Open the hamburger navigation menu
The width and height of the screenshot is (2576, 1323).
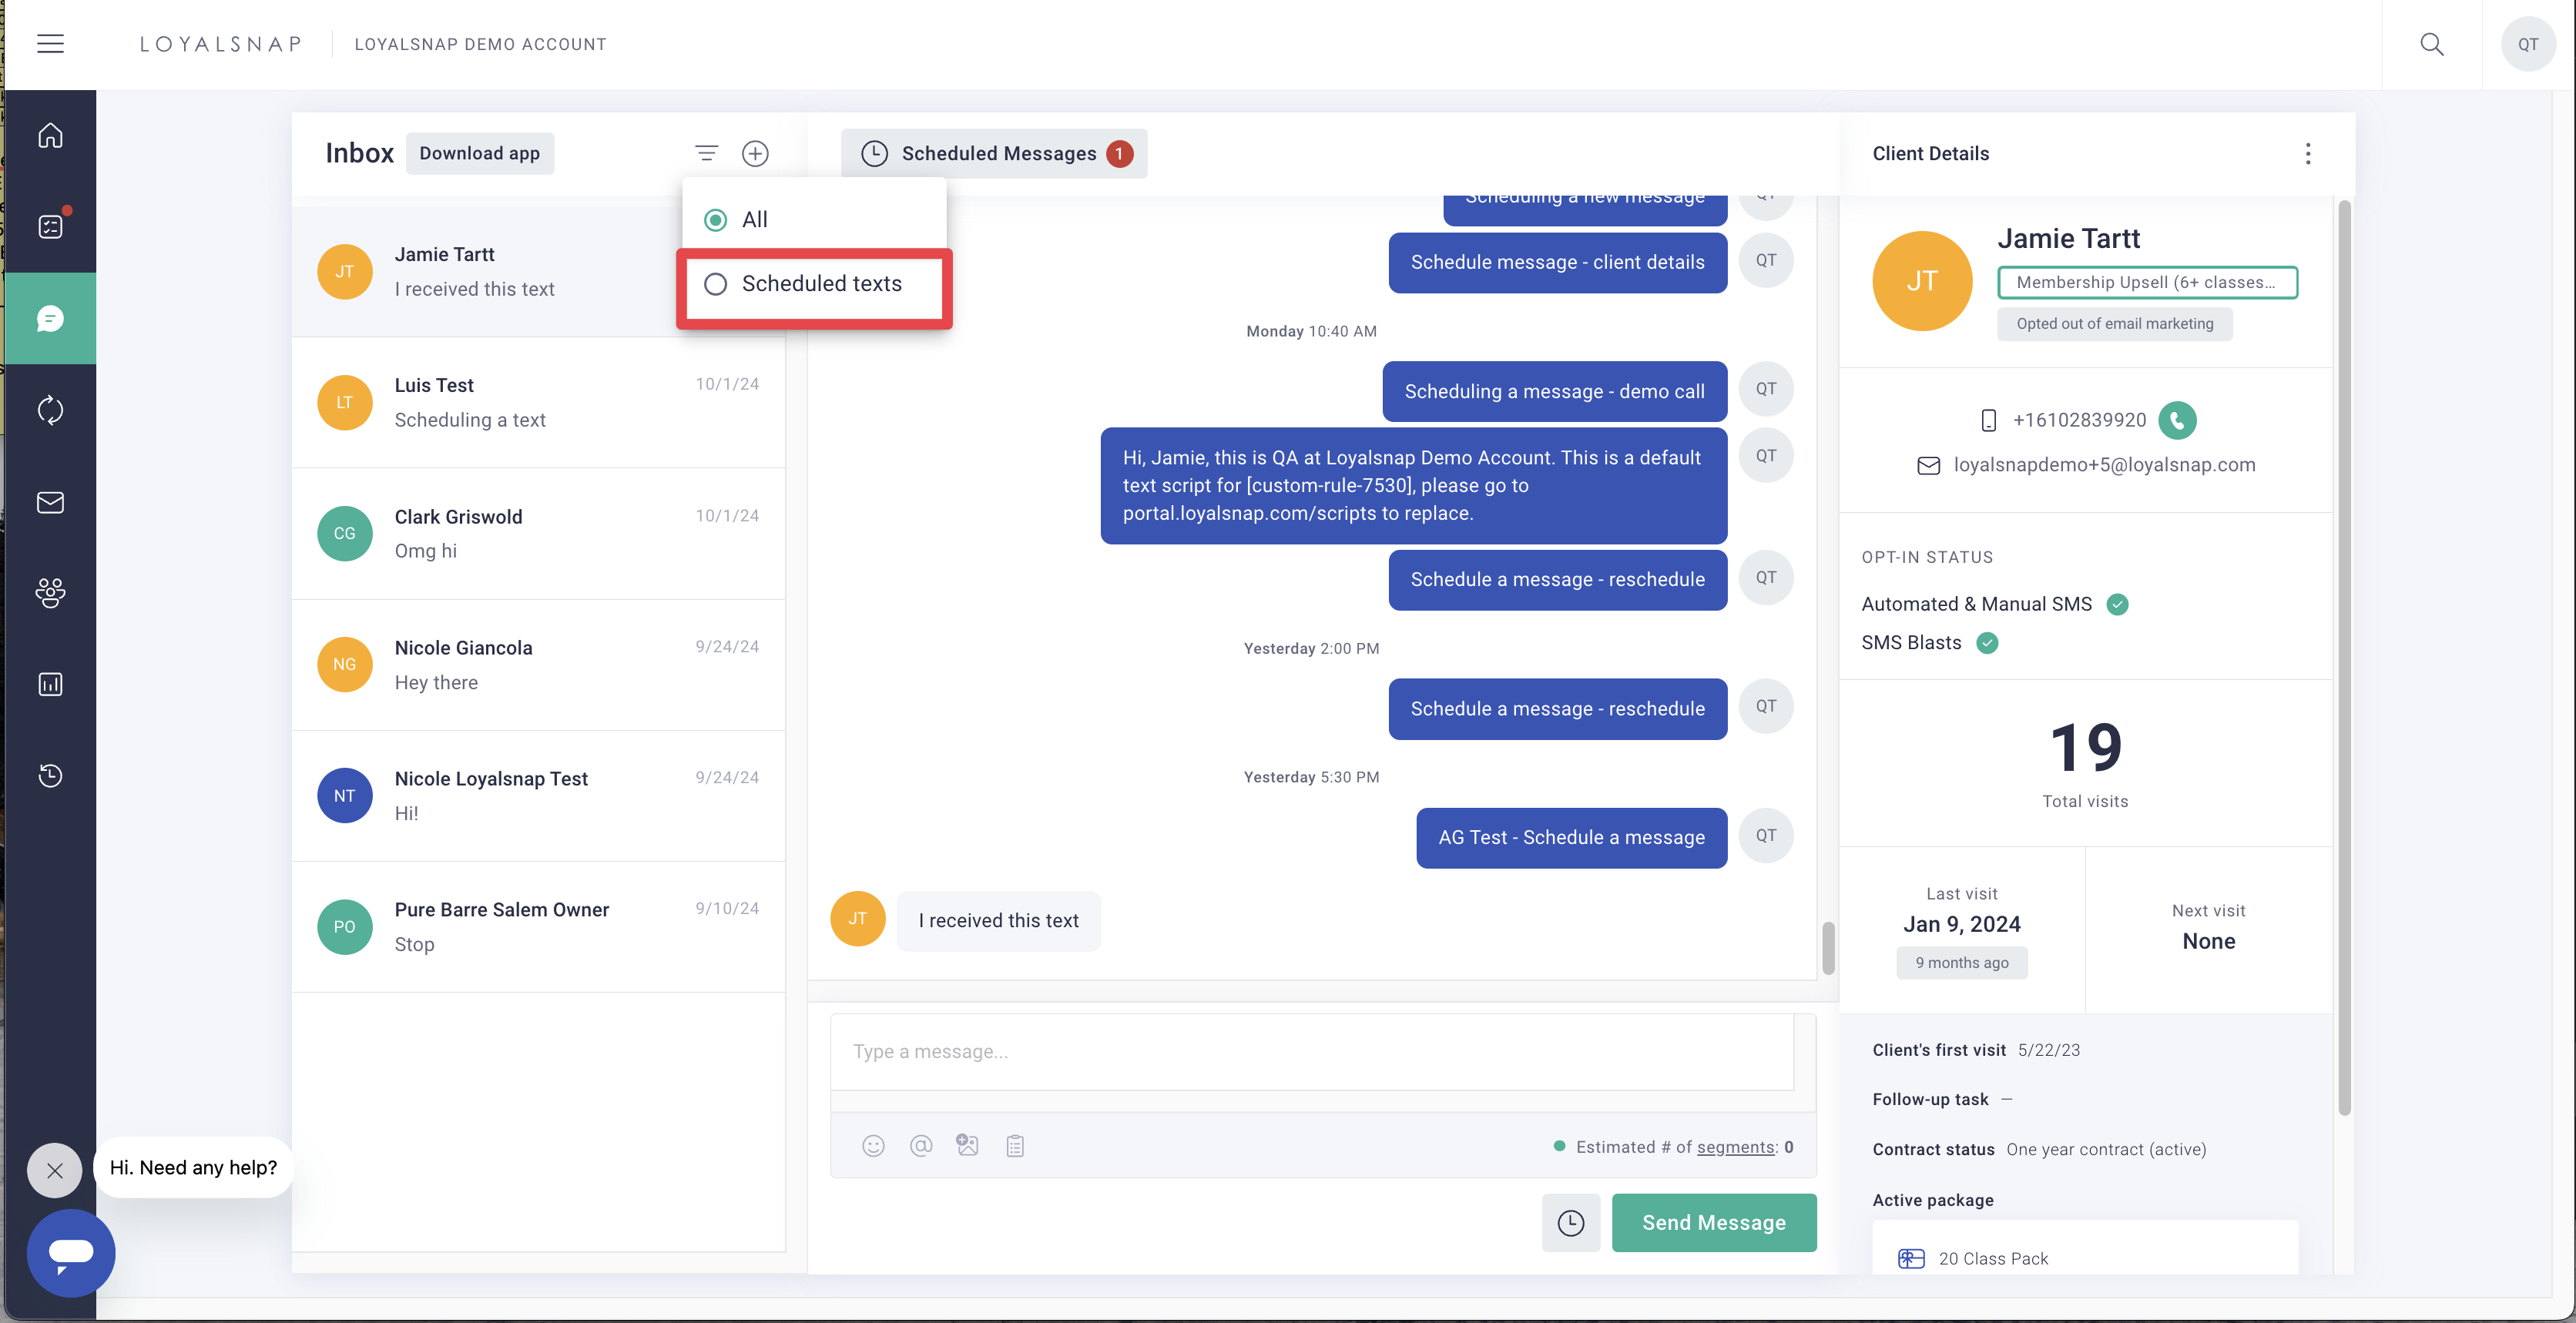pos(50,44)
